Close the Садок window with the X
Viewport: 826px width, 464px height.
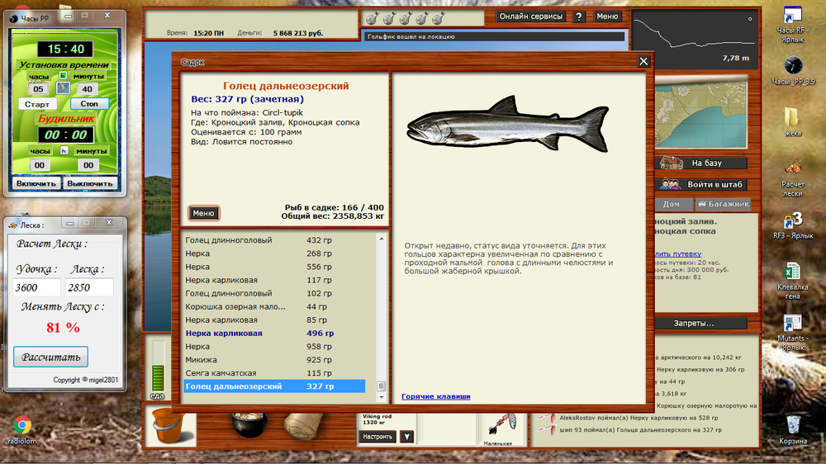coord(643,62)
